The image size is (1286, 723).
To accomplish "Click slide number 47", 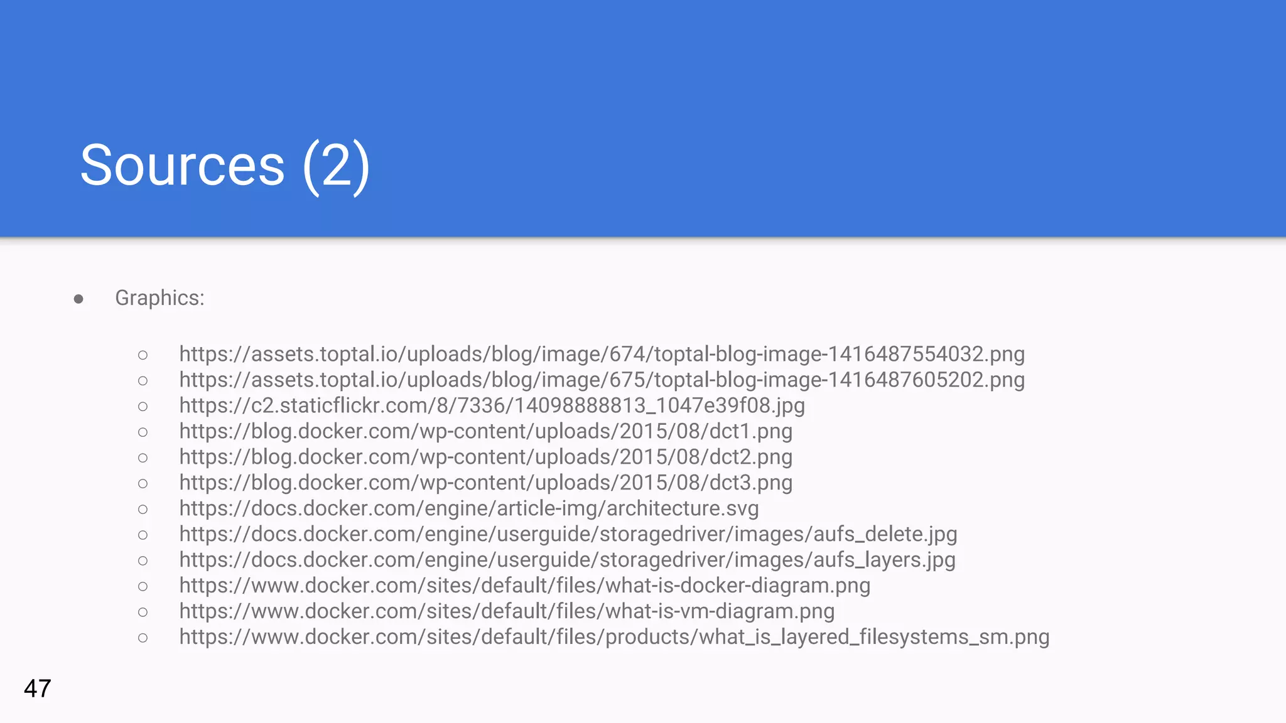I will click(x=37, y=688).
